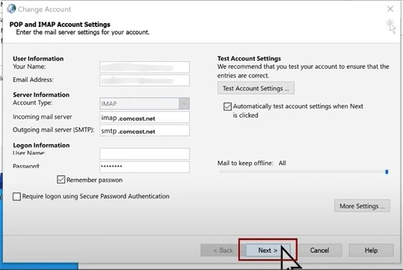Toggle Remember password checkbox
Viewport: 403px width, 270px height.
pyautogui.click(x=61, y=179)
